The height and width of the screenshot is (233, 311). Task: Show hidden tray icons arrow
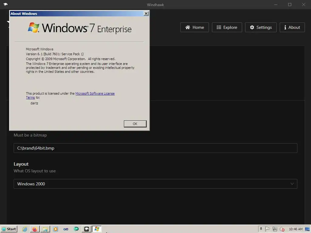click(x=261, y=229)
